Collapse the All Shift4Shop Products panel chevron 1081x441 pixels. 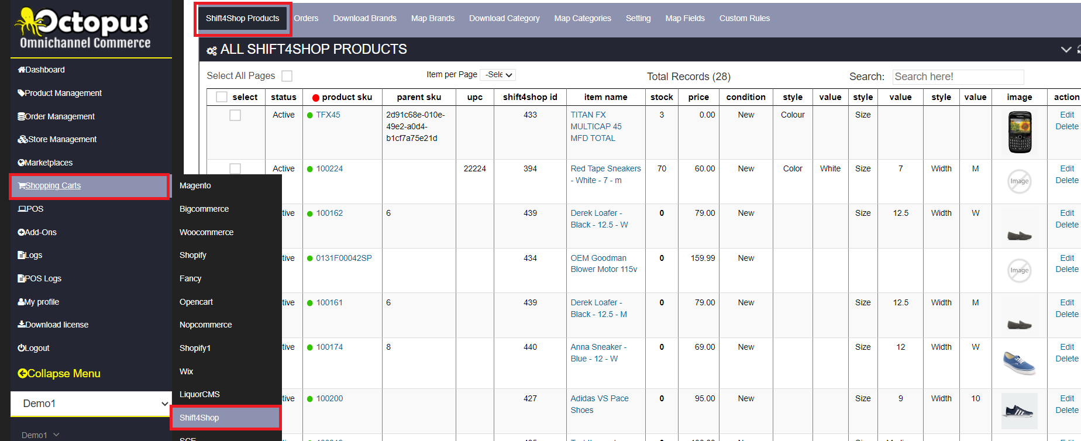click(1066, 50)
